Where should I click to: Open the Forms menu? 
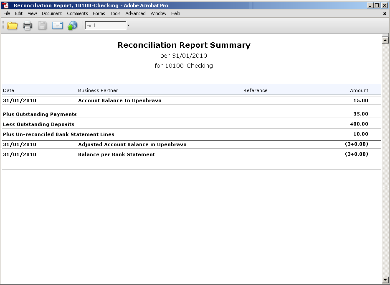click(x=99, y=13)
